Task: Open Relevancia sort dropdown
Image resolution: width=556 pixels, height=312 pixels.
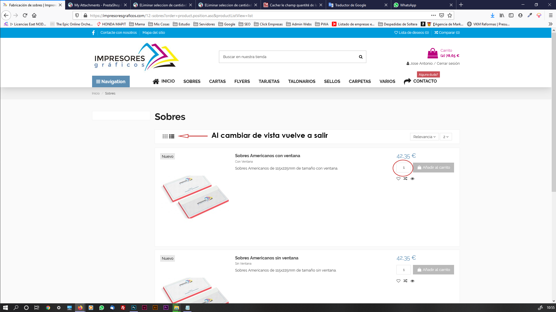Action: click(424, 137)
